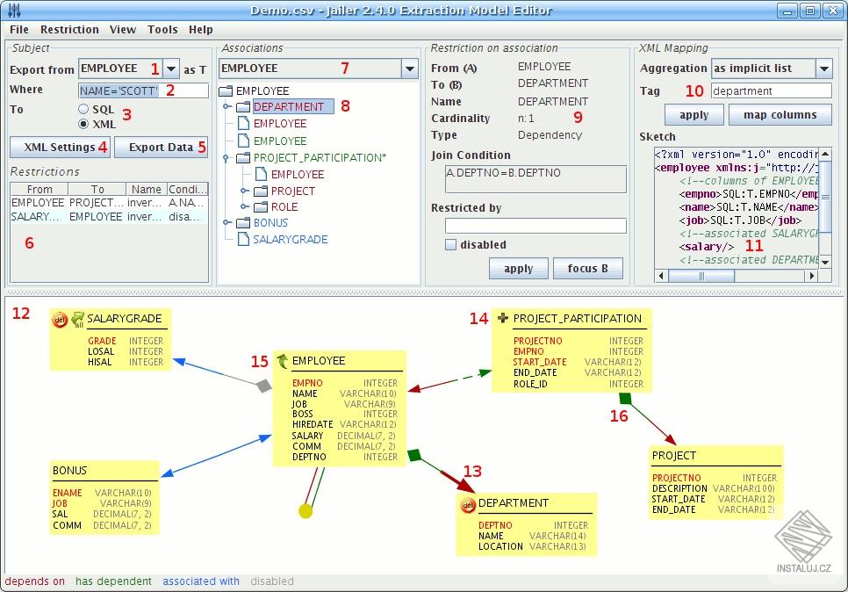
Task: Click the folder icon beside DEPARTMENT tree node
Action: 243,106
